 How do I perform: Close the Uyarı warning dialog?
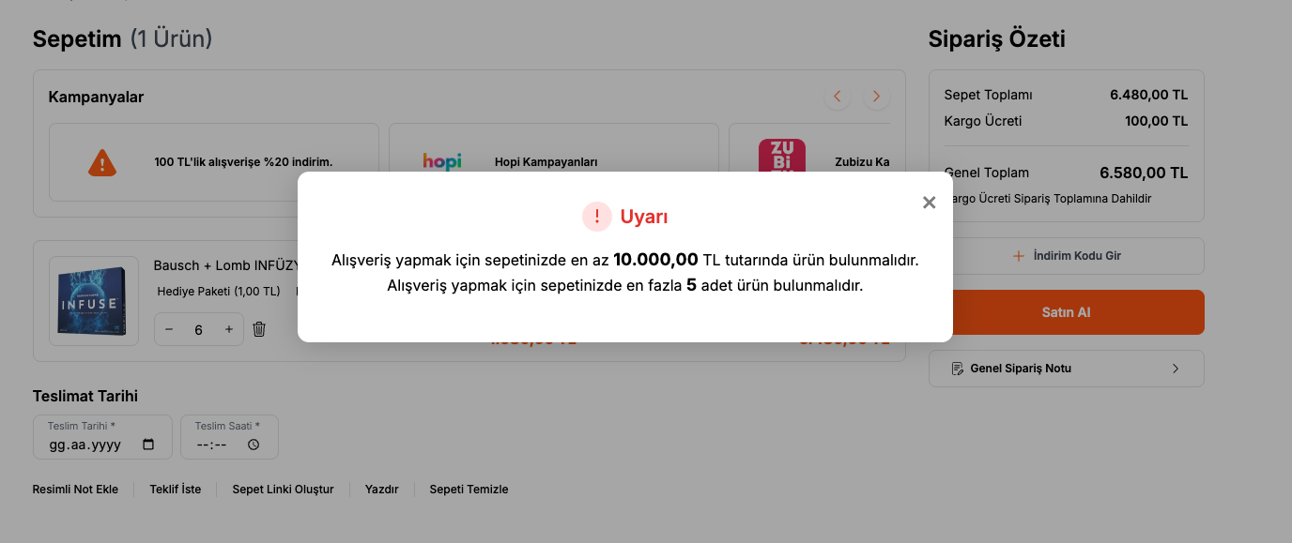coord(929,203)
